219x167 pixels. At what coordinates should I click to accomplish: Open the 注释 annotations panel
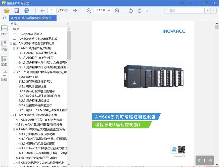4,76
